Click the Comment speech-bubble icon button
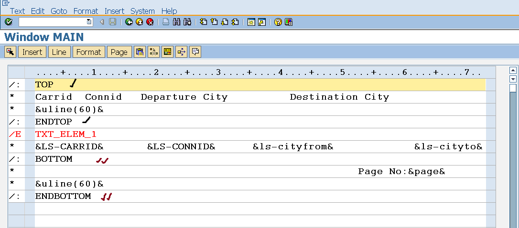The width and height of the screenshot is (519, 228). click(x=195, y=52)
